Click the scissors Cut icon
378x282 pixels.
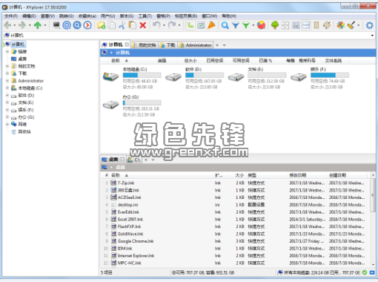pos(122,25)
